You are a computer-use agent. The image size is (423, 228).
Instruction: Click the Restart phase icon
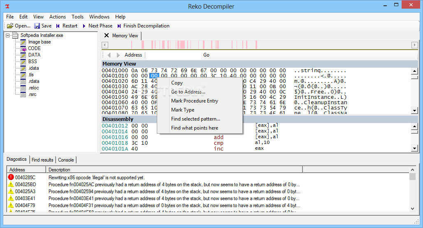pyautogui.click(x=58, y=26)
